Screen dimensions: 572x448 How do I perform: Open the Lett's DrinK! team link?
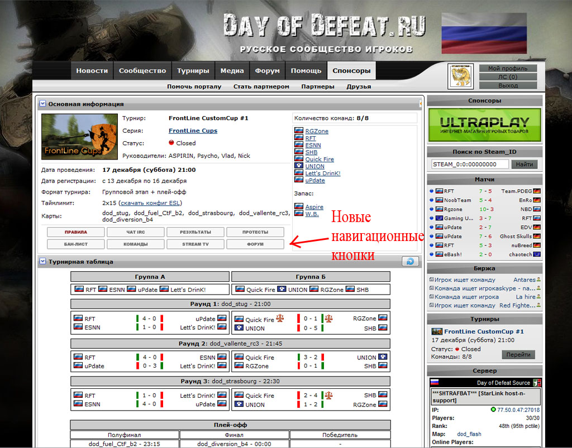click(323, 174)
